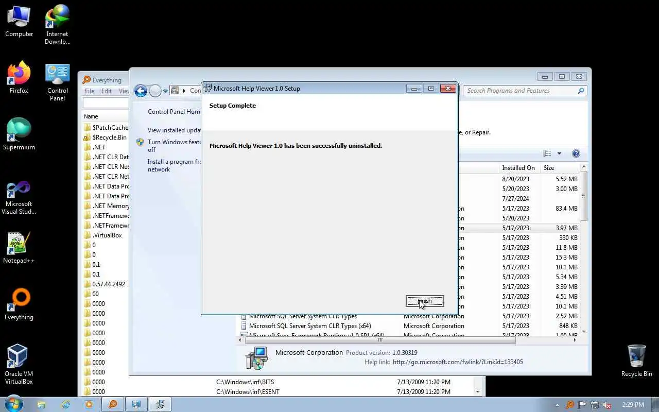Image resolution: width=659 pixels, height=412 pixels.
Task: Select the Microsoft Visual Studio desktop shortcut
Action: click(x=19, y=198)
